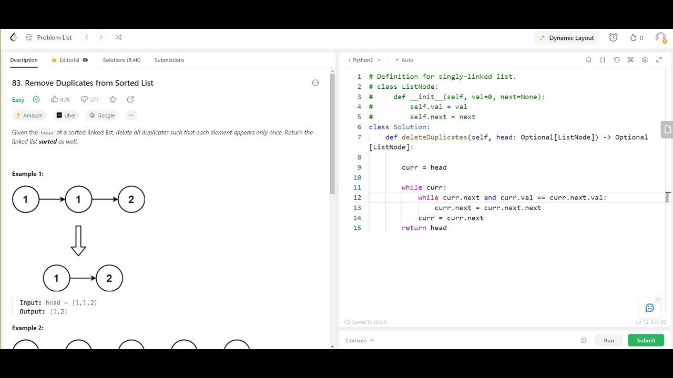This screenshot has height=378, width=673.
Task: Open the Solutions (8.4K) tab
Action: pos(121,60)
